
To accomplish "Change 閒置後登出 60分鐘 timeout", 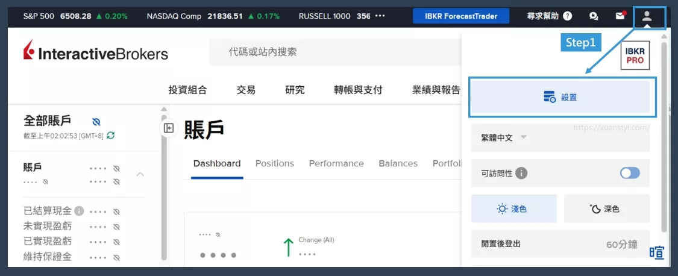I will pos(560,244).
